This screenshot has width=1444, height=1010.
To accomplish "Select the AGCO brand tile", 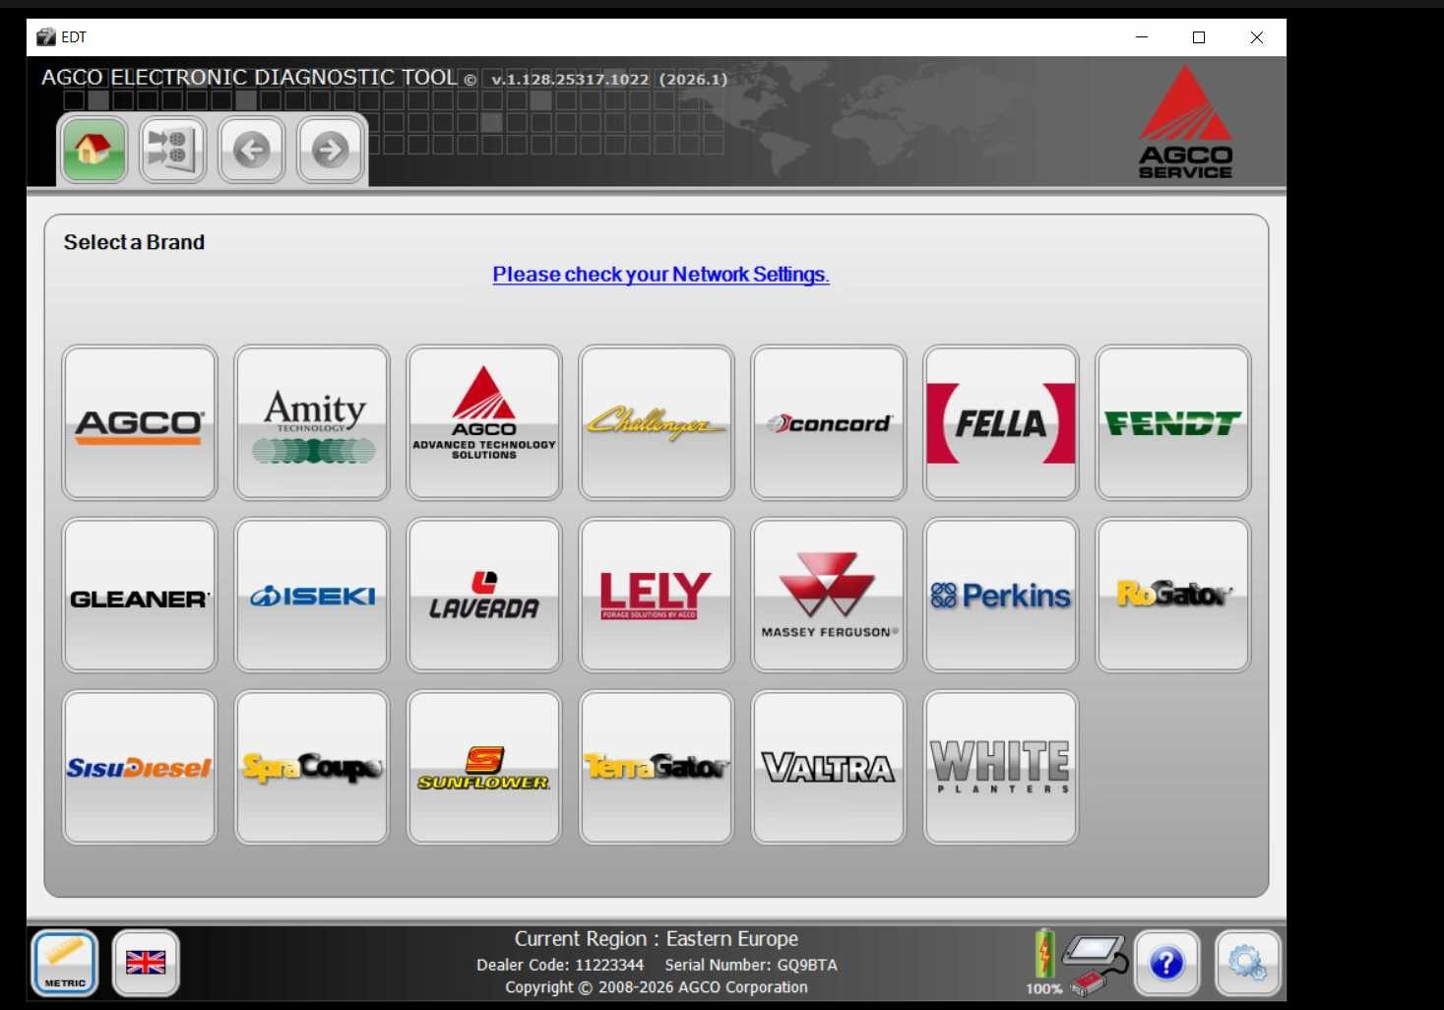I will point(140,422).
